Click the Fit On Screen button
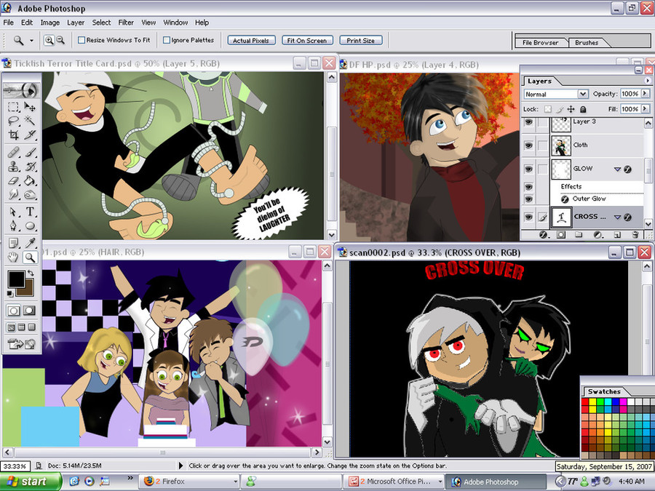The height and width of the screenshot is (491, 655). 307,41
